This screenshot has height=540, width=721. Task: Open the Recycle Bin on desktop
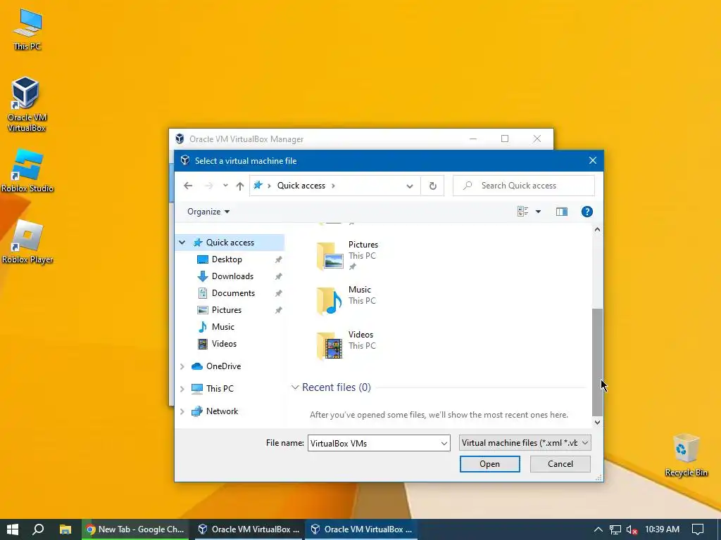[x=686, y=455]
